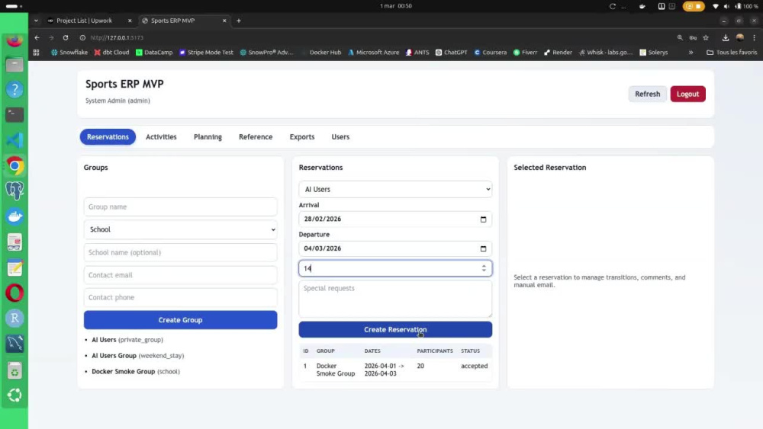Click the Contact email field

coord(181,275)
